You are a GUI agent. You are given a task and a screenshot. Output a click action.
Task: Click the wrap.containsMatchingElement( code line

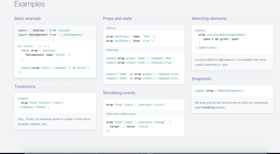click(x=222, y=35)
